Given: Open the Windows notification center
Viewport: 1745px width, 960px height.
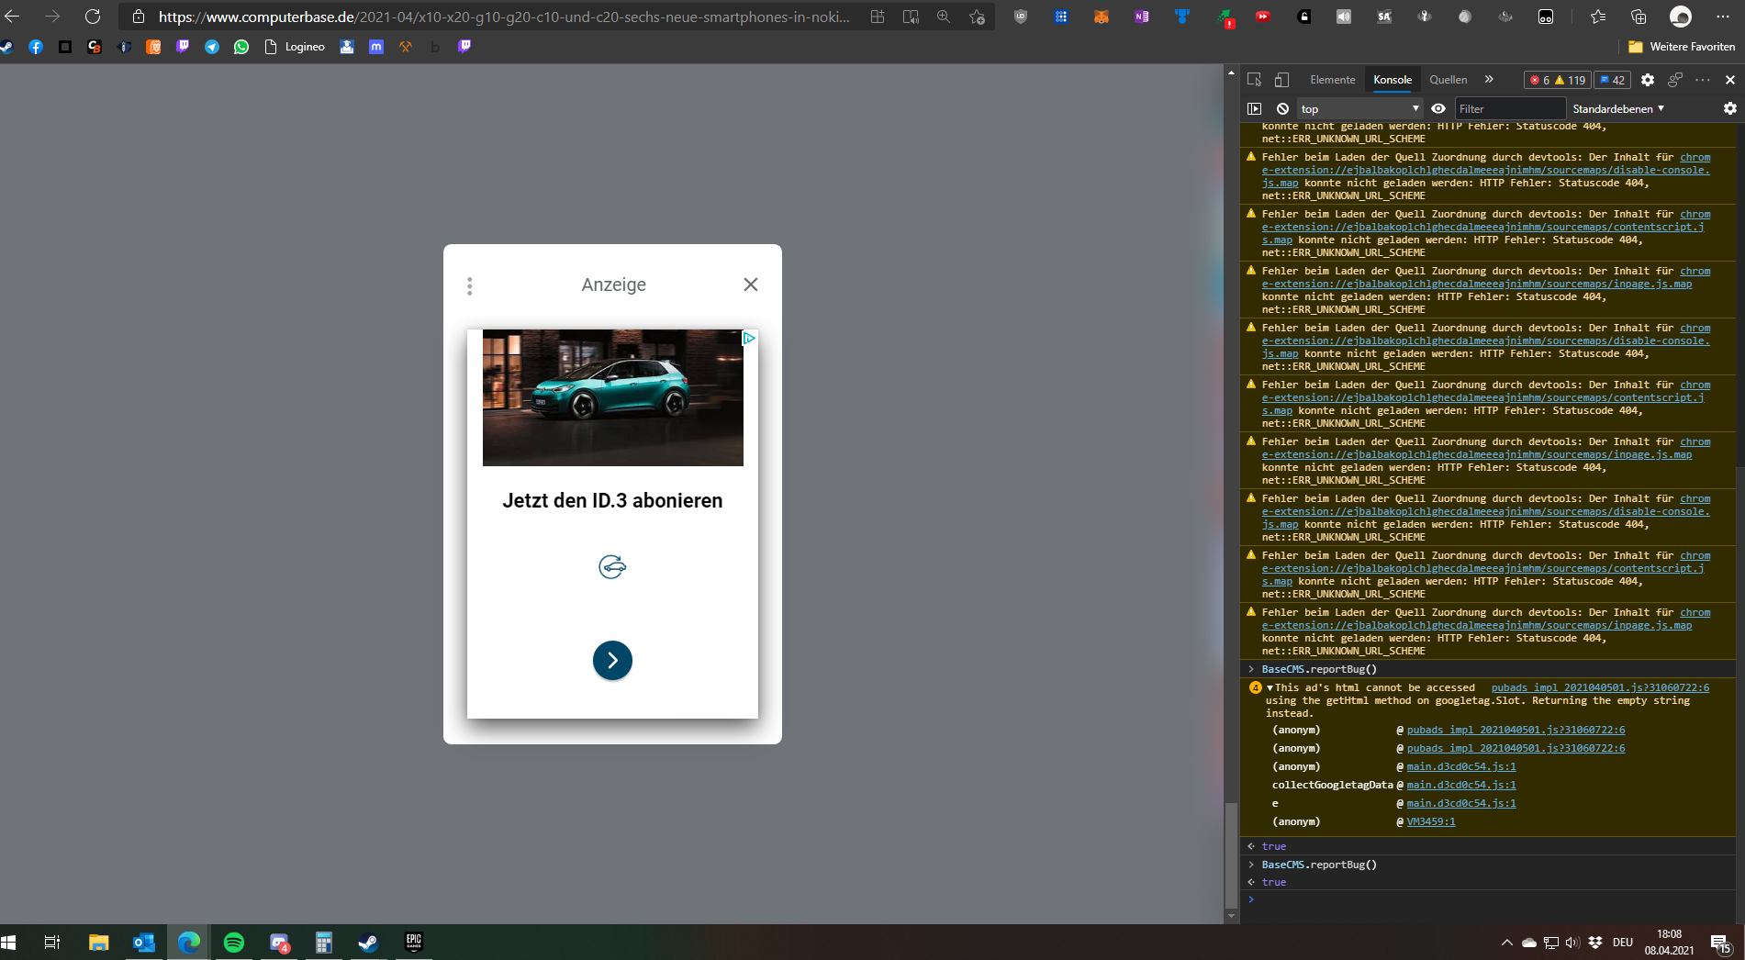Looking at the screenshot, I should pyautogui.click(x=1721, y=943).
